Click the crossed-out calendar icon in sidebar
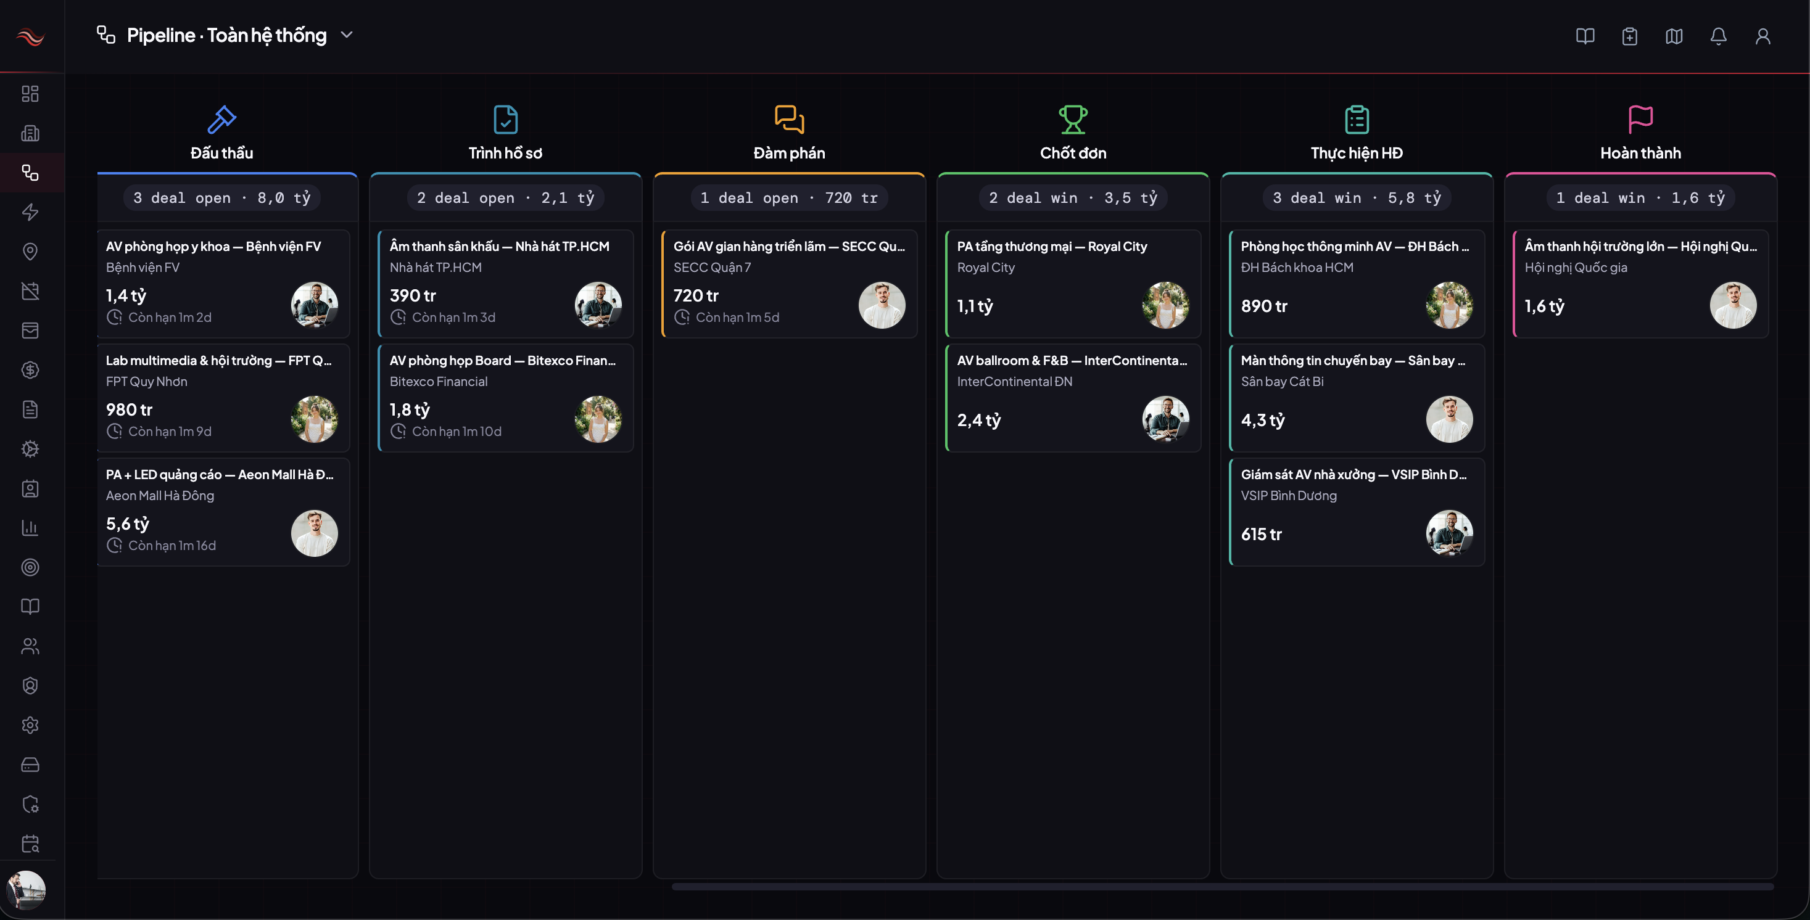 click(x=30, y=291)
